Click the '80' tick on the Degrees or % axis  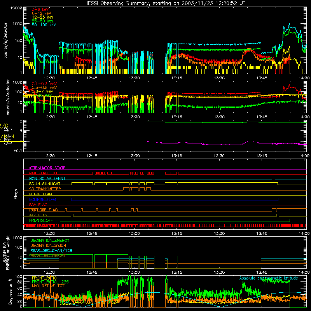tap(20, 282)
